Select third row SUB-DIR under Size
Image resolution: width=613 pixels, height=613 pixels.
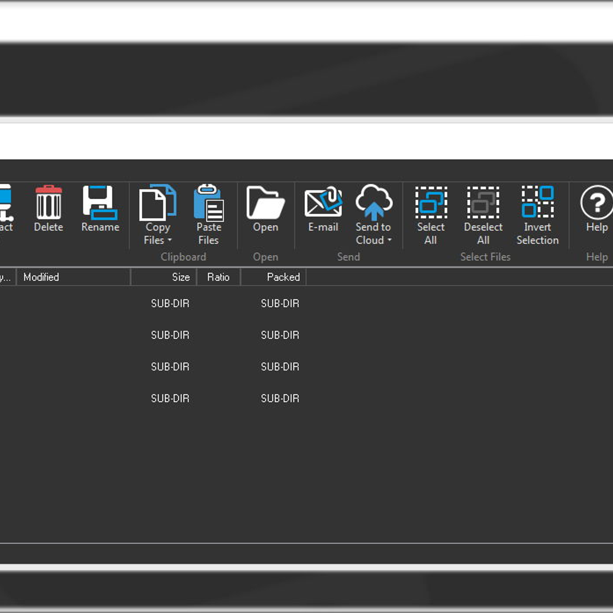(x=170, y=367)
